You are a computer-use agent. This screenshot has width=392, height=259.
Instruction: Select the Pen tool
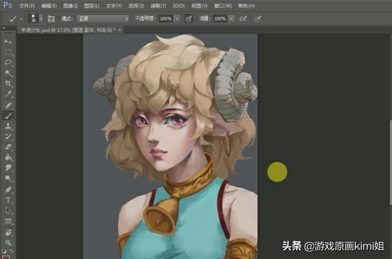8,190
